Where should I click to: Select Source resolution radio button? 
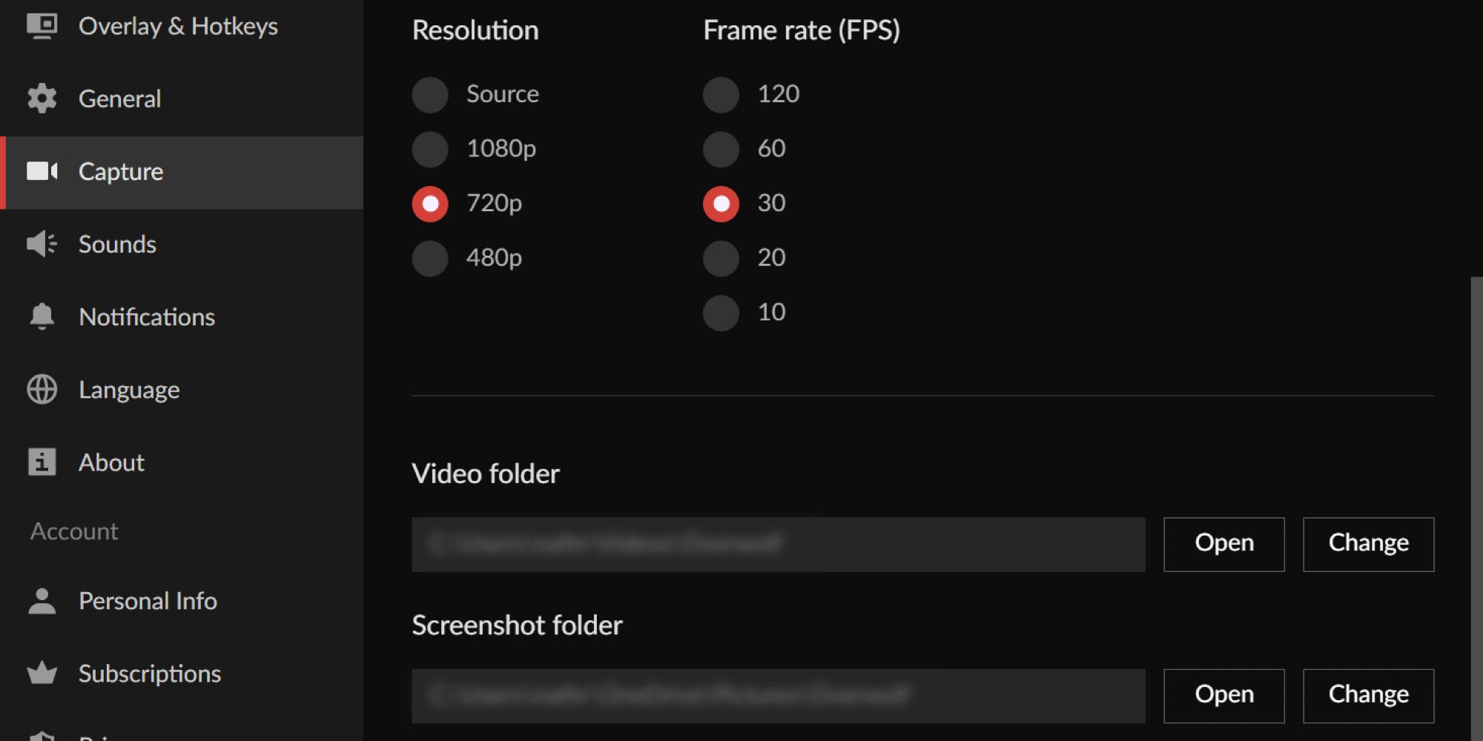click(430, 95)
